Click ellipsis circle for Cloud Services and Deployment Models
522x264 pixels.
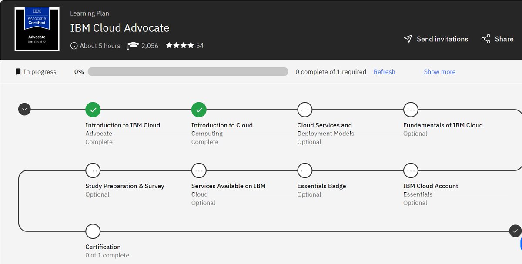point(304,110)
